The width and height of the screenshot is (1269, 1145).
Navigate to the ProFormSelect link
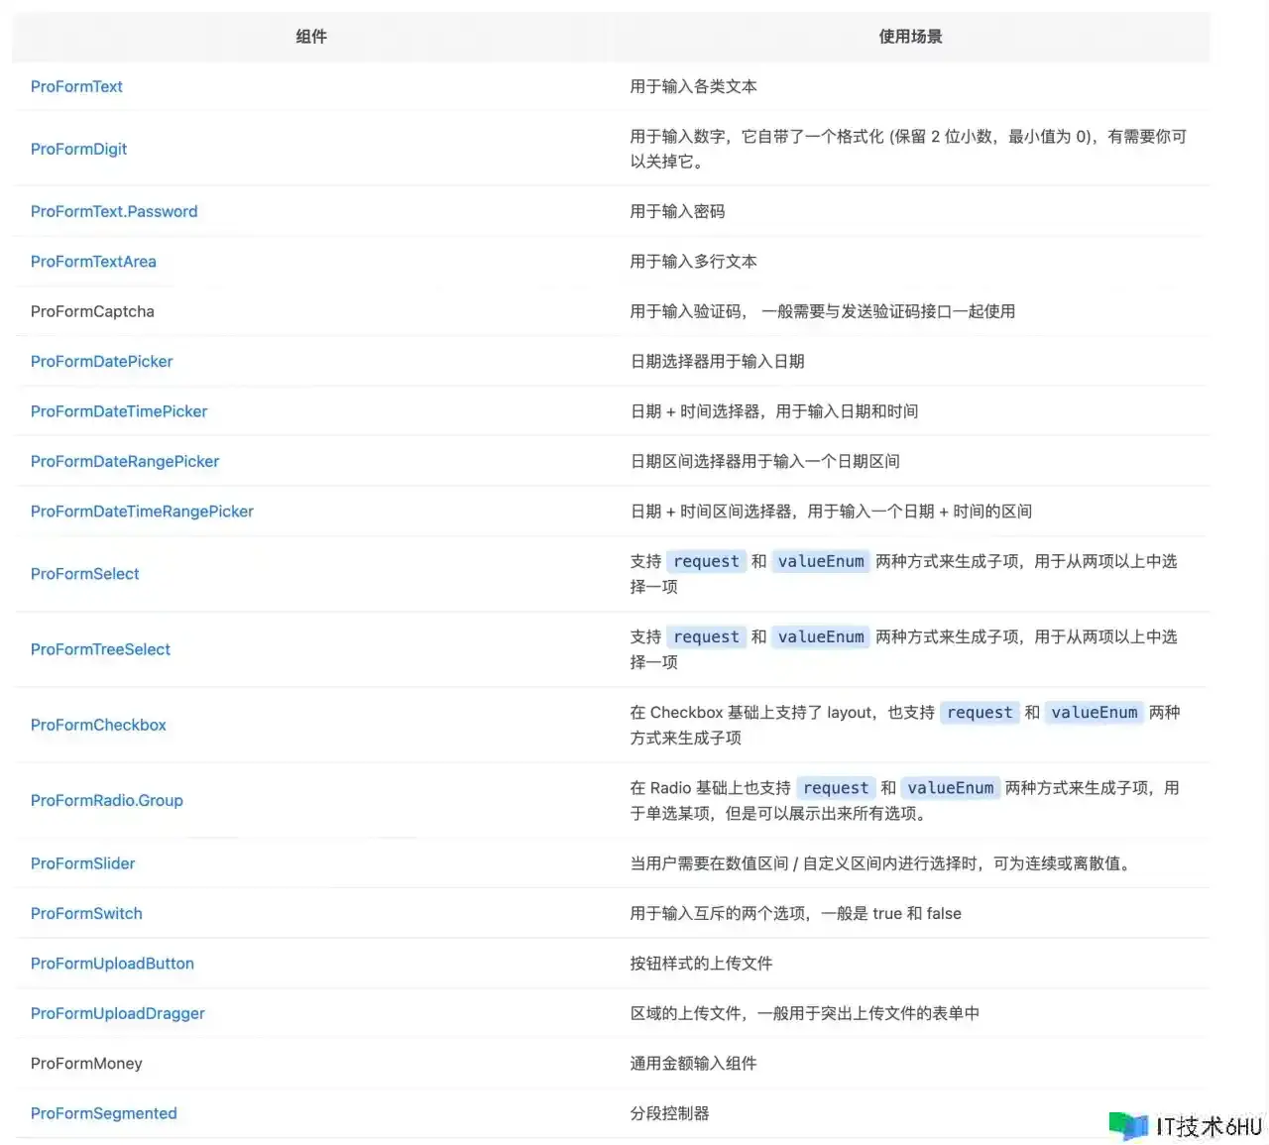(84, 574)
